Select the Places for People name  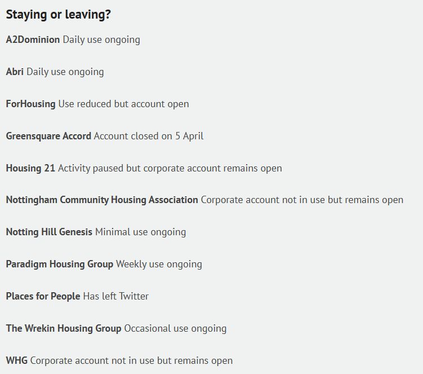[x=43, y=296]
